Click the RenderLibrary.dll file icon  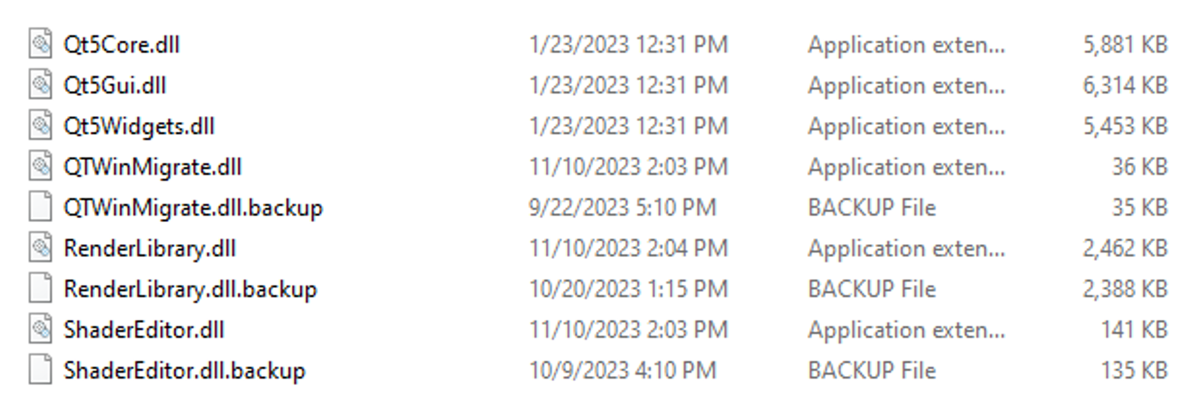[40, 247]
